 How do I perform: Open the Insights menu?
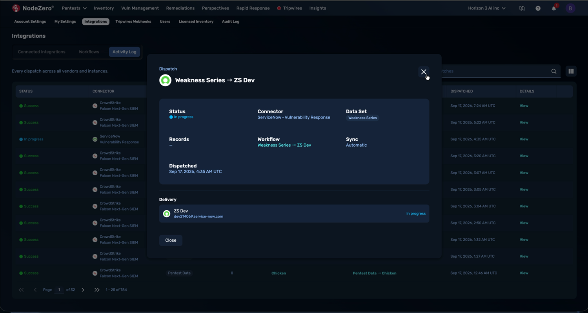click(318, 8)
